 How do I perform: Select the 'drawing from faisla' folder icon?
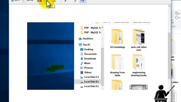117,62
